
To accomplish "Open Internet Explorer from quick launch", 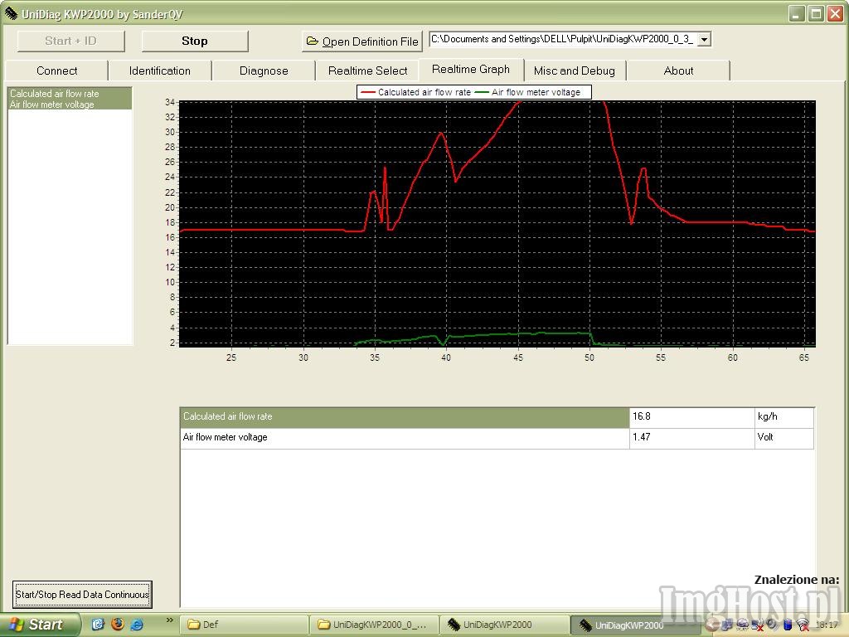I will pyautogui.click(x=138, y=625).
